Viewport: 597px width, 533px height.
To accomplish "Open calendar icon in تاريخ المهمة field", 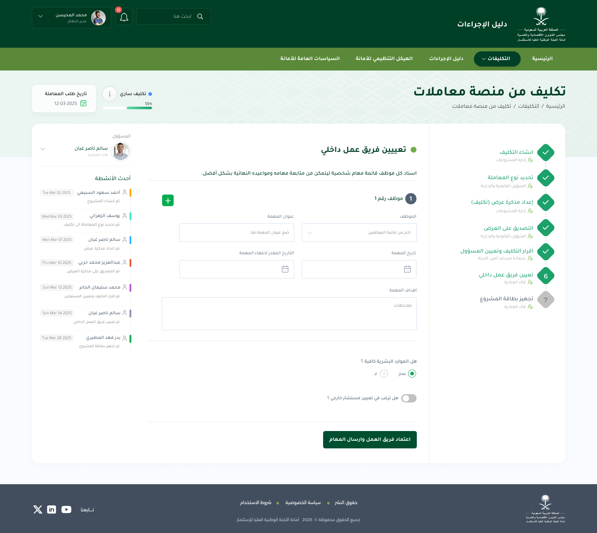I will tap(407, 269).
